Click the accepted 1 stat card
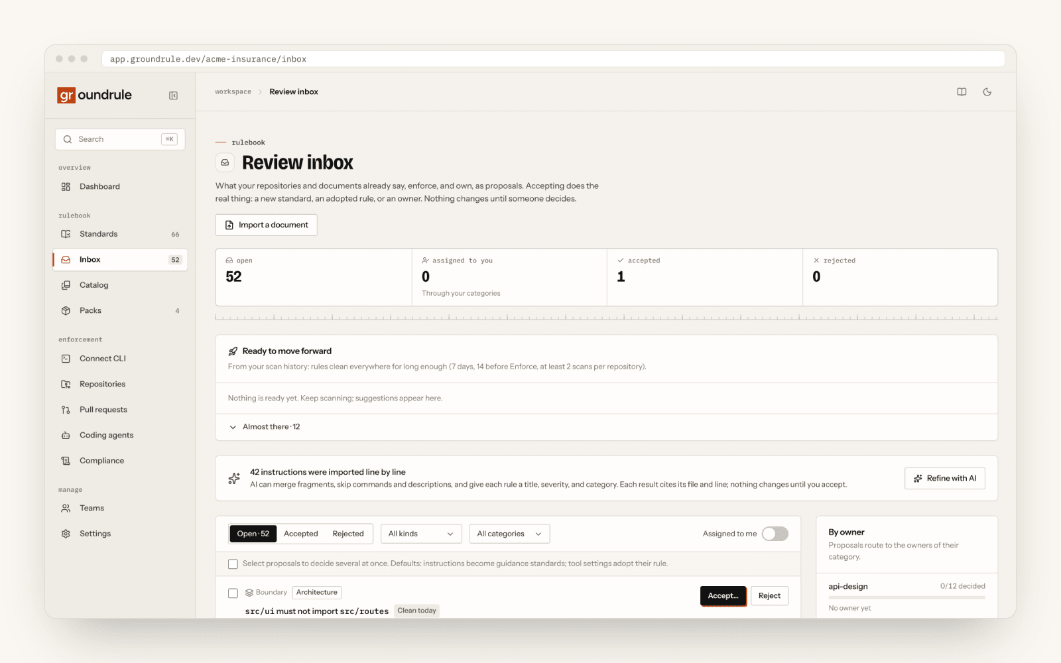 click(x=705, y=277)
